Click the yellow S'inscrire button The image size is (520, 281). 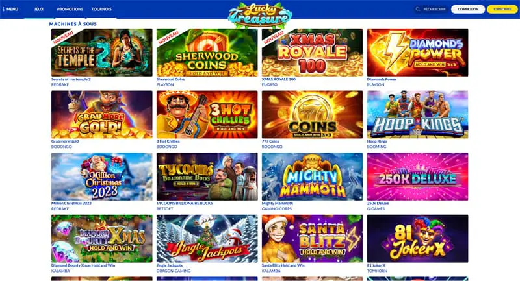click(x=502, y=9)
